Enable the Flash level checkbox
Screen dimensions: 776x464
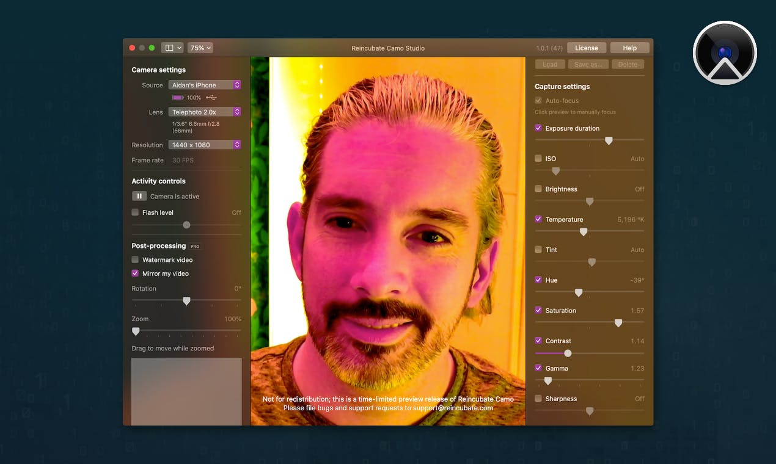135,212
